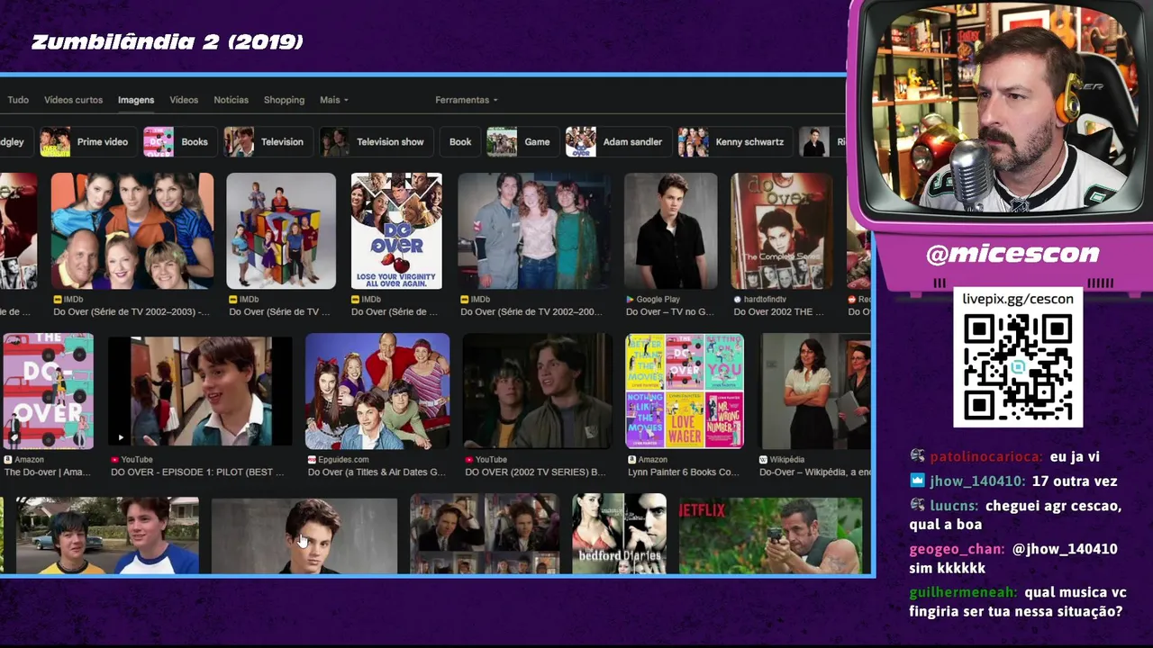Open the three-person backstage photo
The width and height of the screenshot is (1153, 648).
coord(534,231)
